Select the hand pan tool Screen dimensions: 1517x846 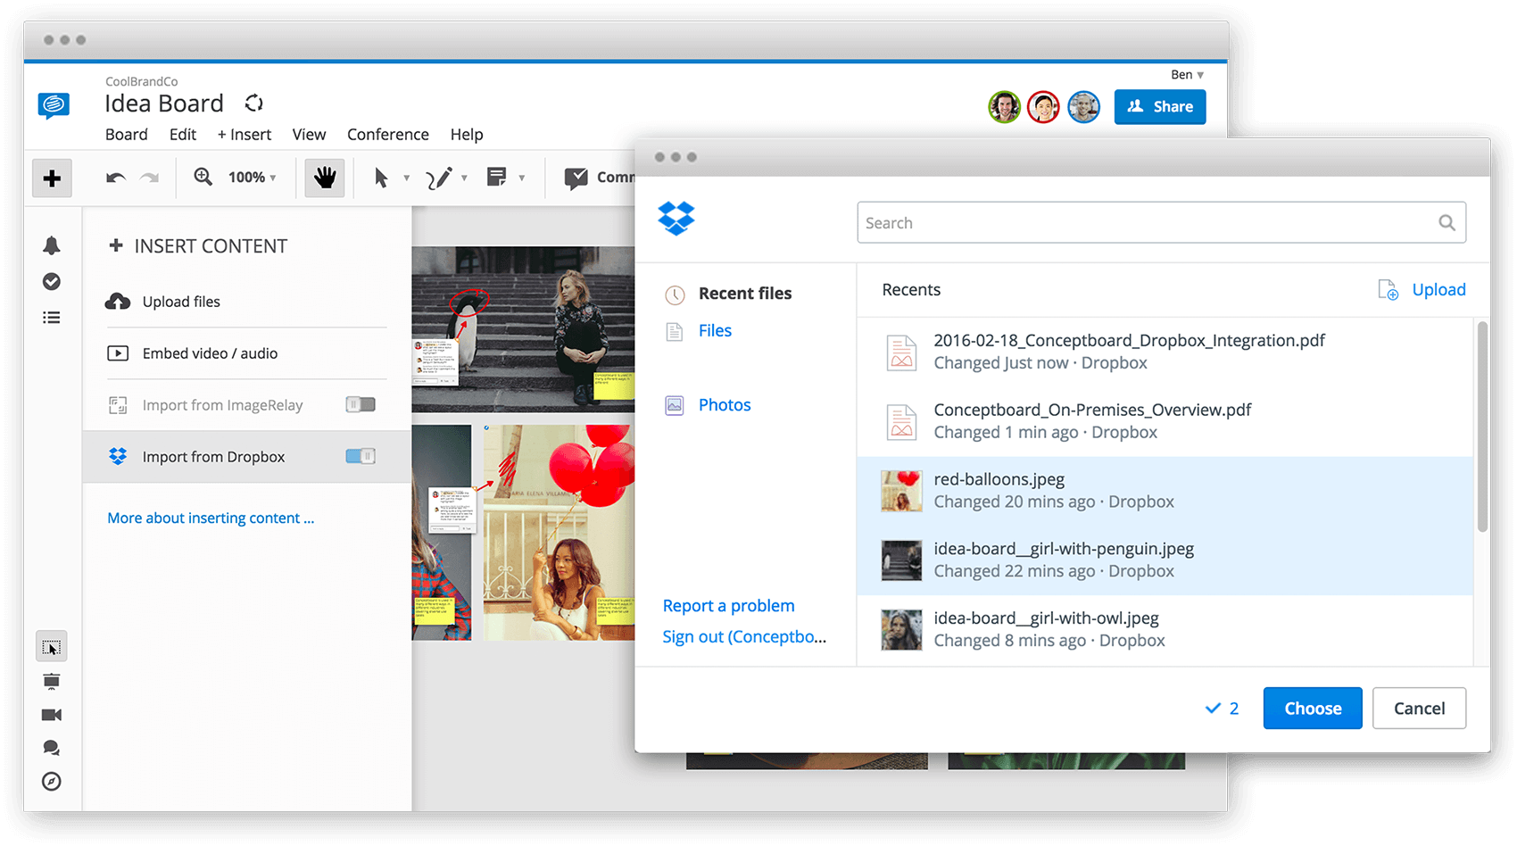tap(325, 178)
